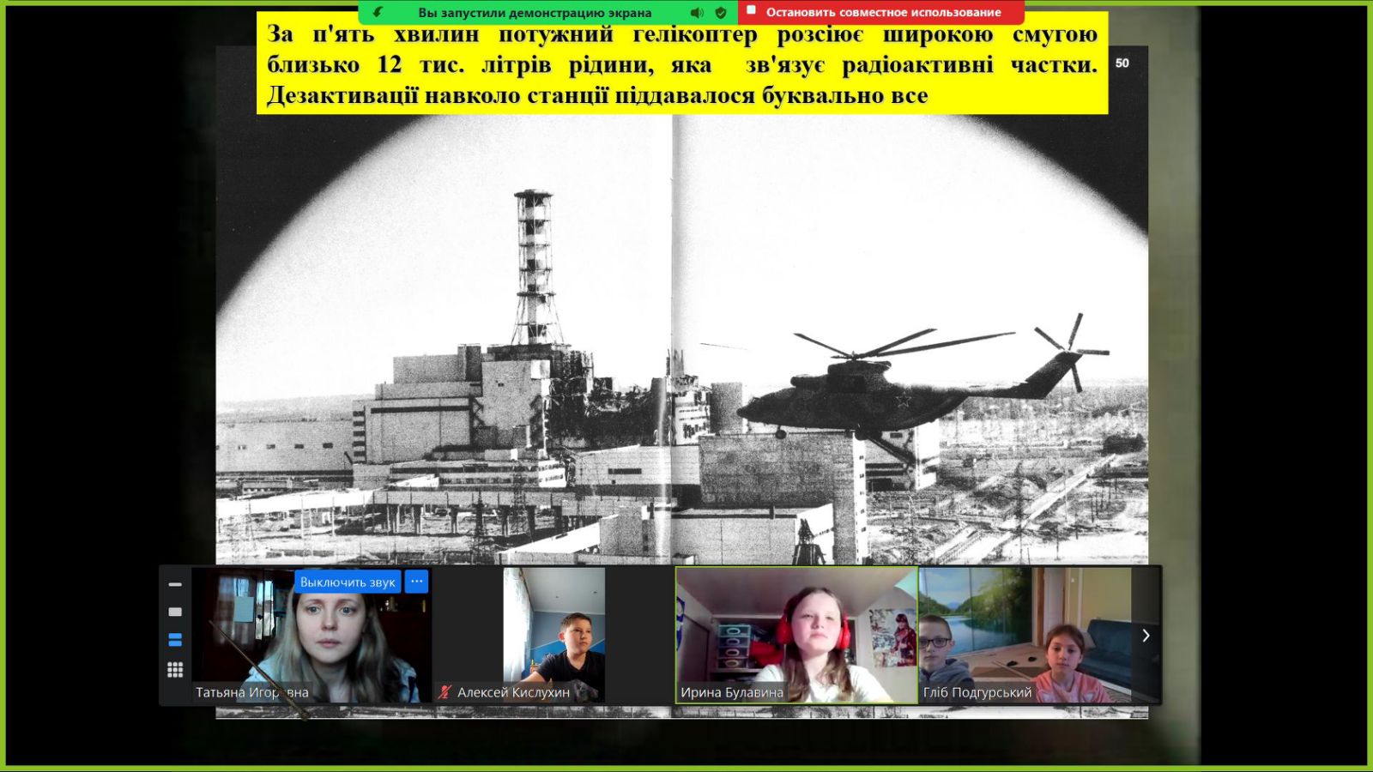Click the speaker audio icon in share bar
1373x772 pixels.
tap(697, 13)
